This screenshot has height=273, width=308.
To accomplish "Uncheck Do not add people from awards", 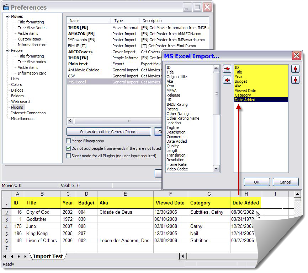I will 68,148.
